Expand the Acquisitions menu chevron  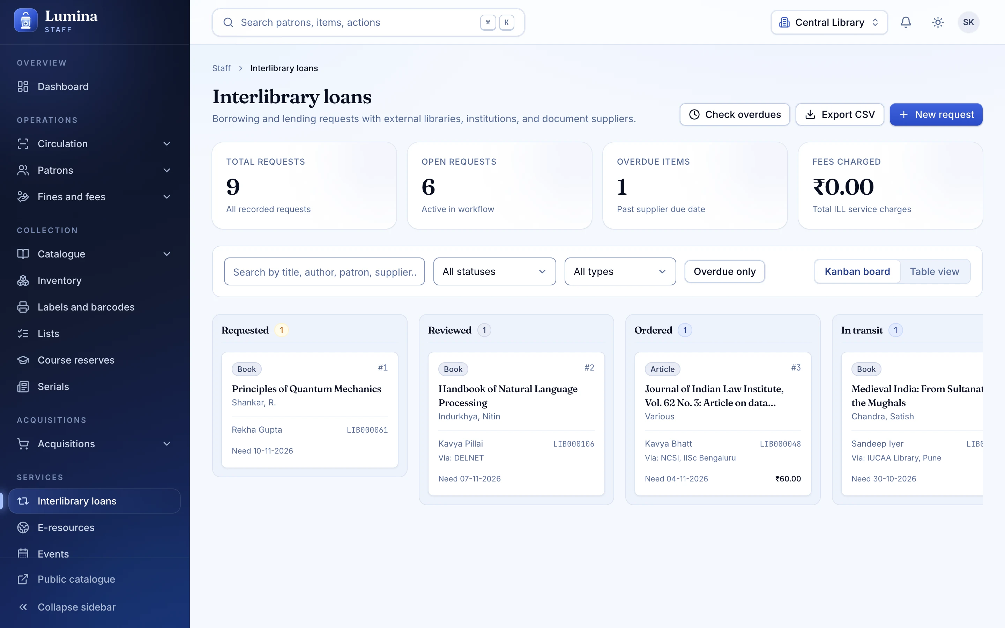pyautogui.click(x=167, y=443)
